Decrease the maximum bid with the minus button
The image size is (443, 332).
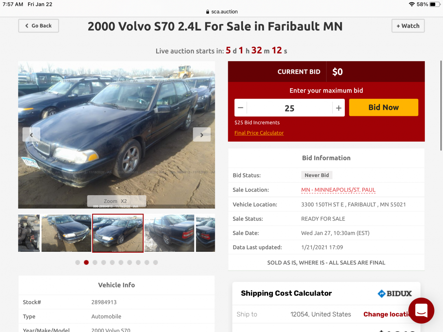[x=241, y=108]
